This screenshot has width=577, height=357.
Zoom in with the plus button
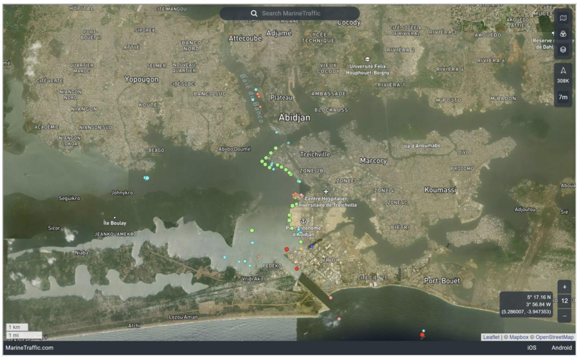[x=565, y=287]
